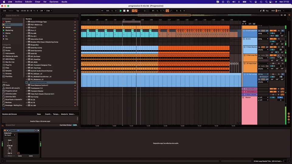Viewport: 292px width, 164px height.
Task: Open the Archivo menu
Action: [19, 2]
